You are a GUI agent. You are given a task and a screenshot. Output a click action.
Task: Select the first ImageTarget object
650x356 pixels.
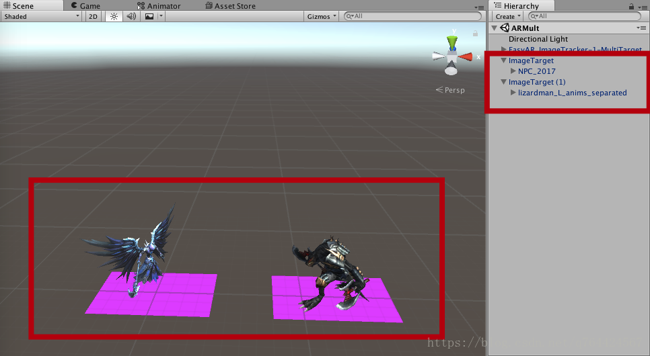point(531,60)
